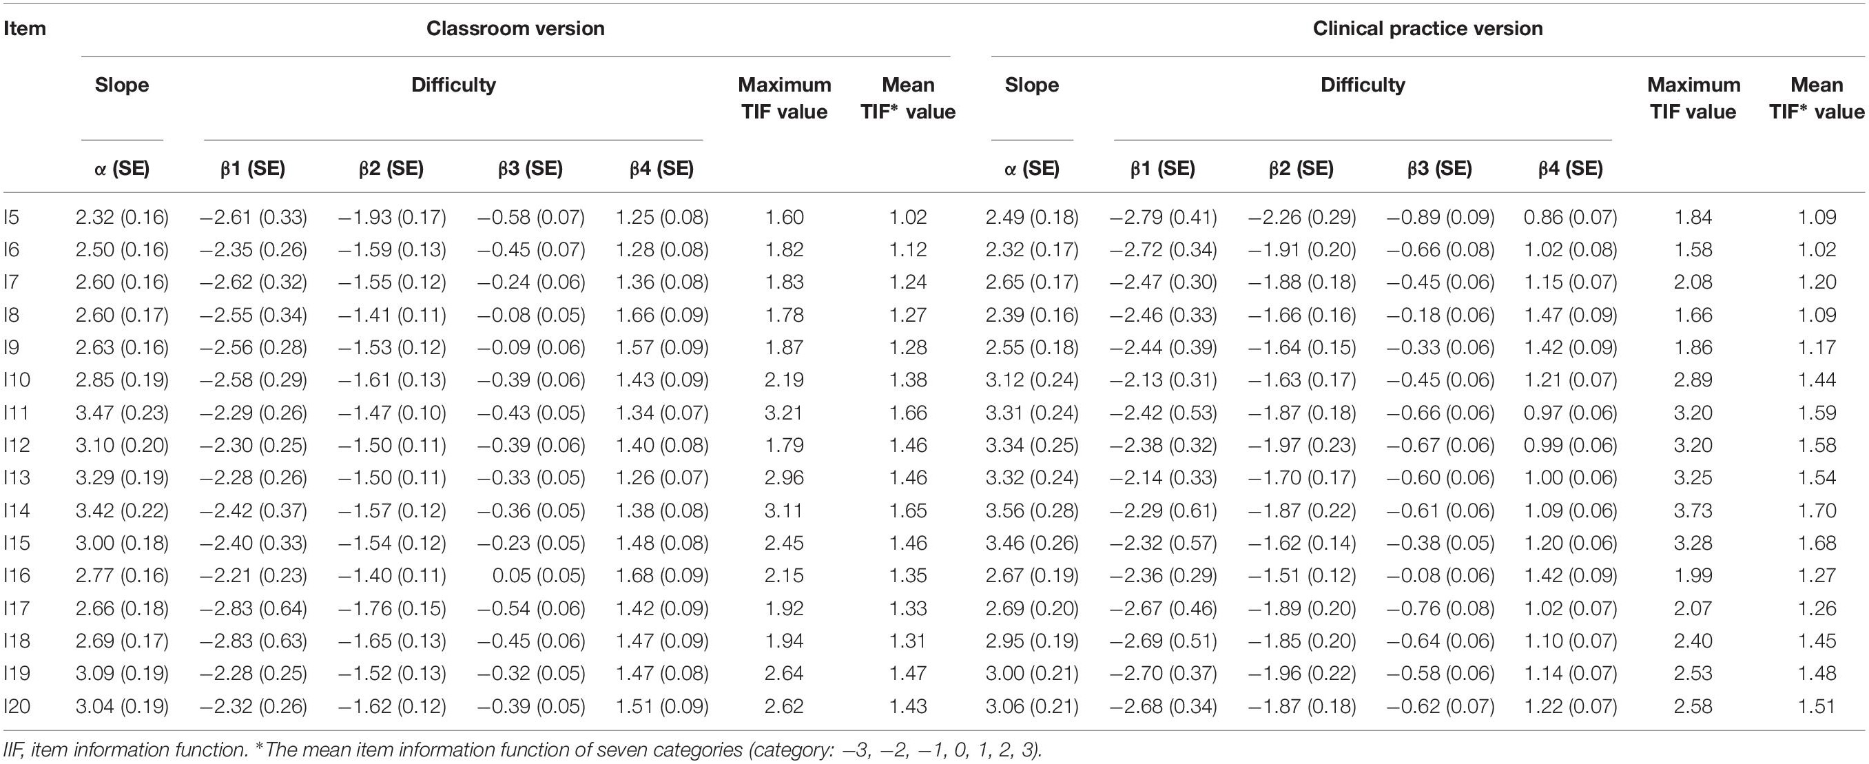Click classroom maximum TIF "1.79" in row I12
The height and width of the screenshot is (764, 1869).
784,445
